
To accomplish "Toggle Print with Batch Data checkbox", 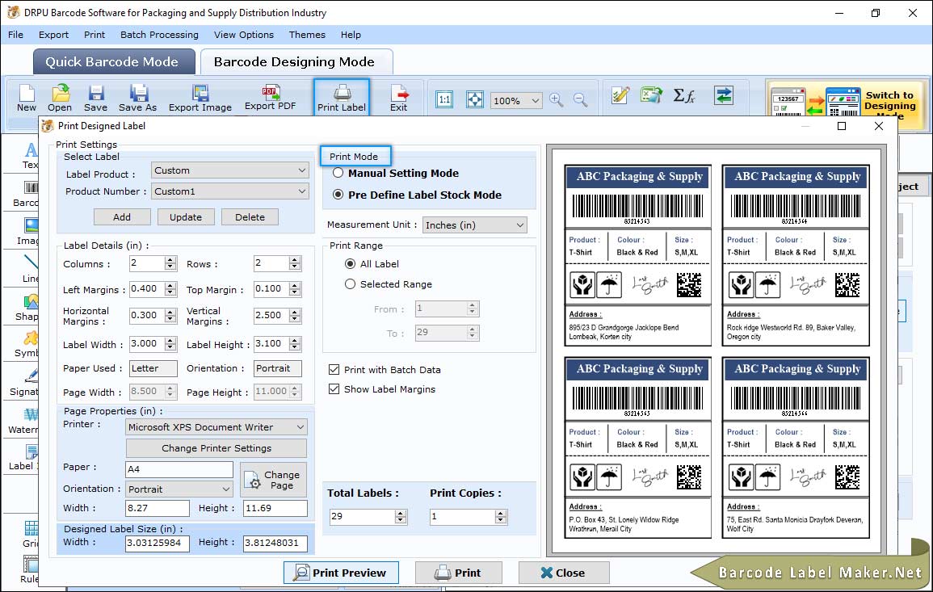I will point(334,369).
